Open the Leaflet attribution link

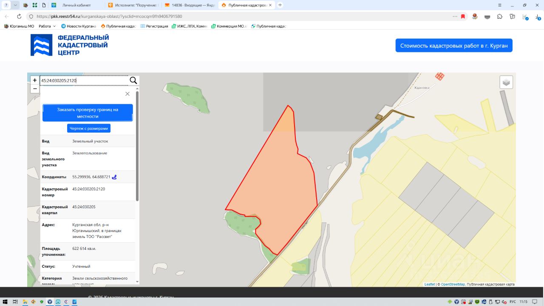pos(430,284)
